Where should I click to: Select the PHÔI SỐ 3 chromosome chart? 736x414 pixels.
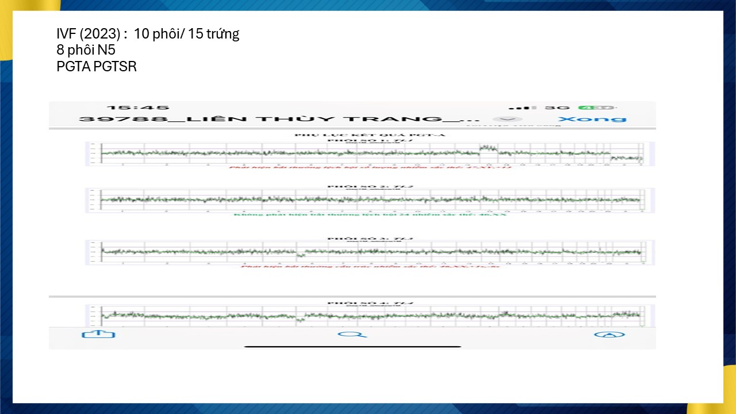370,252
